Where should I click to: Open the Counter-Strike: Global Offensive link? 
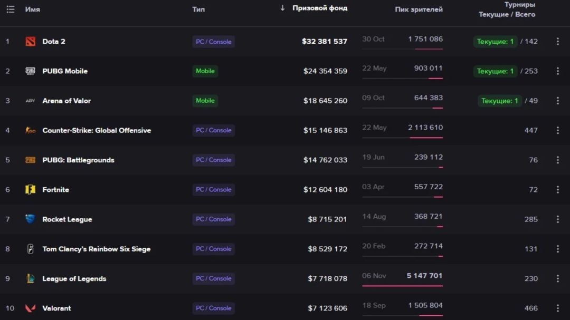(97, 130)
